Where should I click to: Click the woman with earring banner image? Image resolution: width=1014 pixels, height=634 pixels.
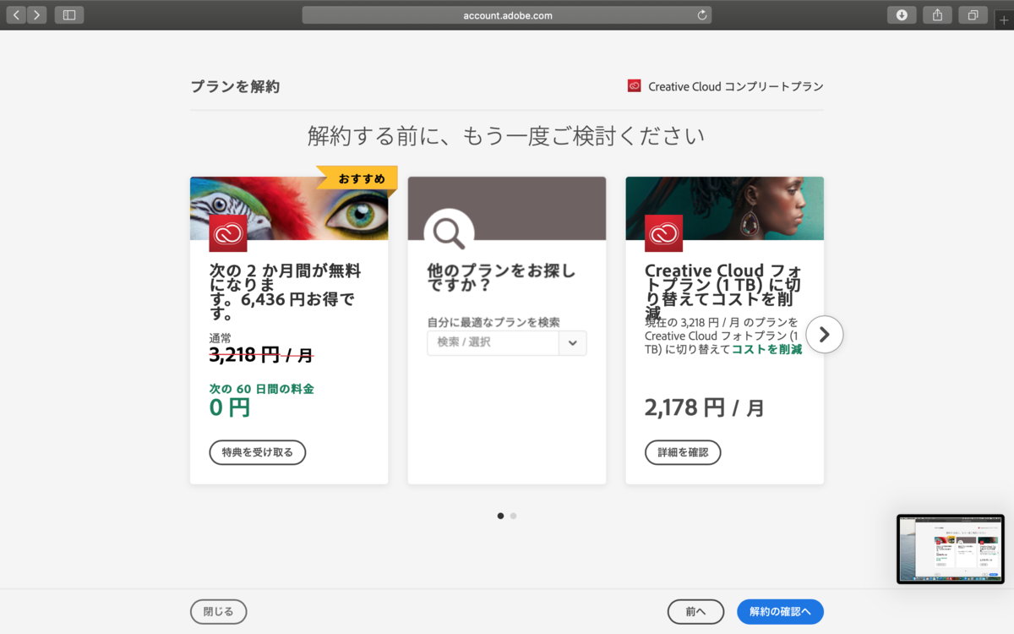(724, 208)
